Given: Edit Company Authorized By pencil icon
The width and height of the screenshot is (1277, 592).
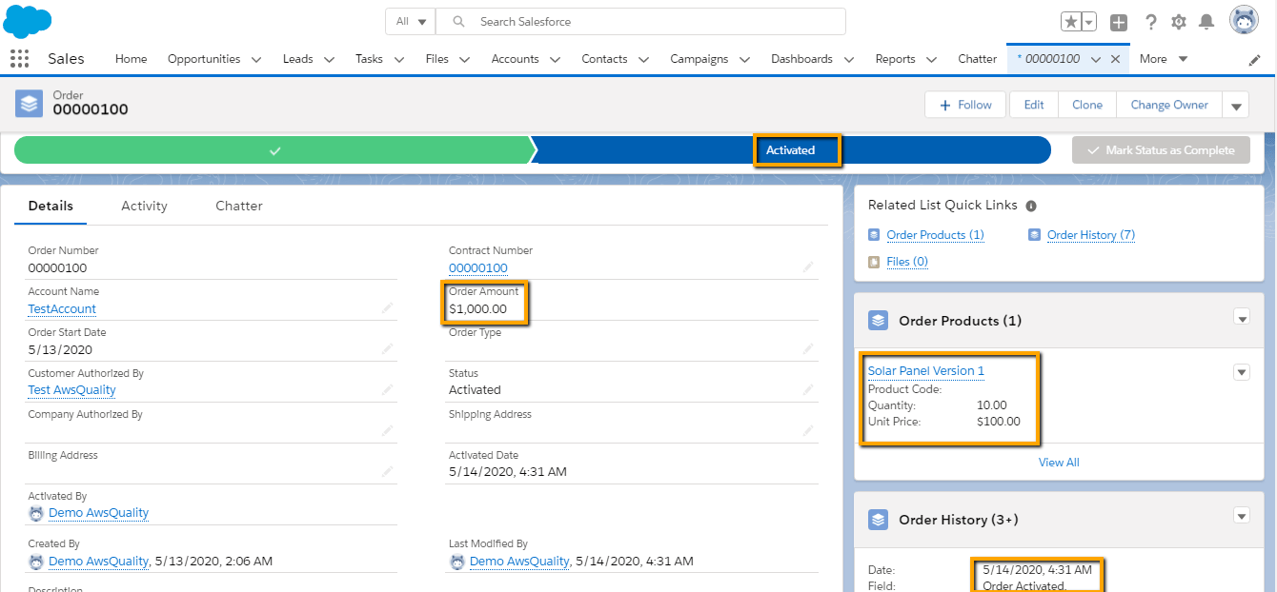Looking at the screenshot, I should tap(388, 430).
